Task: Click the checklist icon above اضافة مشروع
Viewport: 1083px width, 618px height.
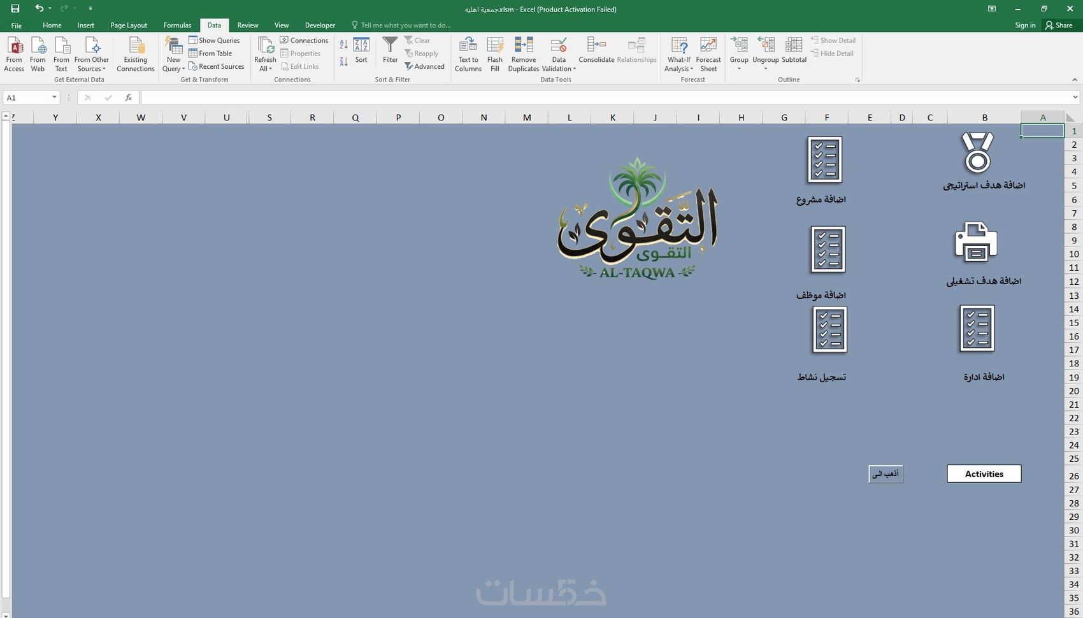Action: pos(825,160)
